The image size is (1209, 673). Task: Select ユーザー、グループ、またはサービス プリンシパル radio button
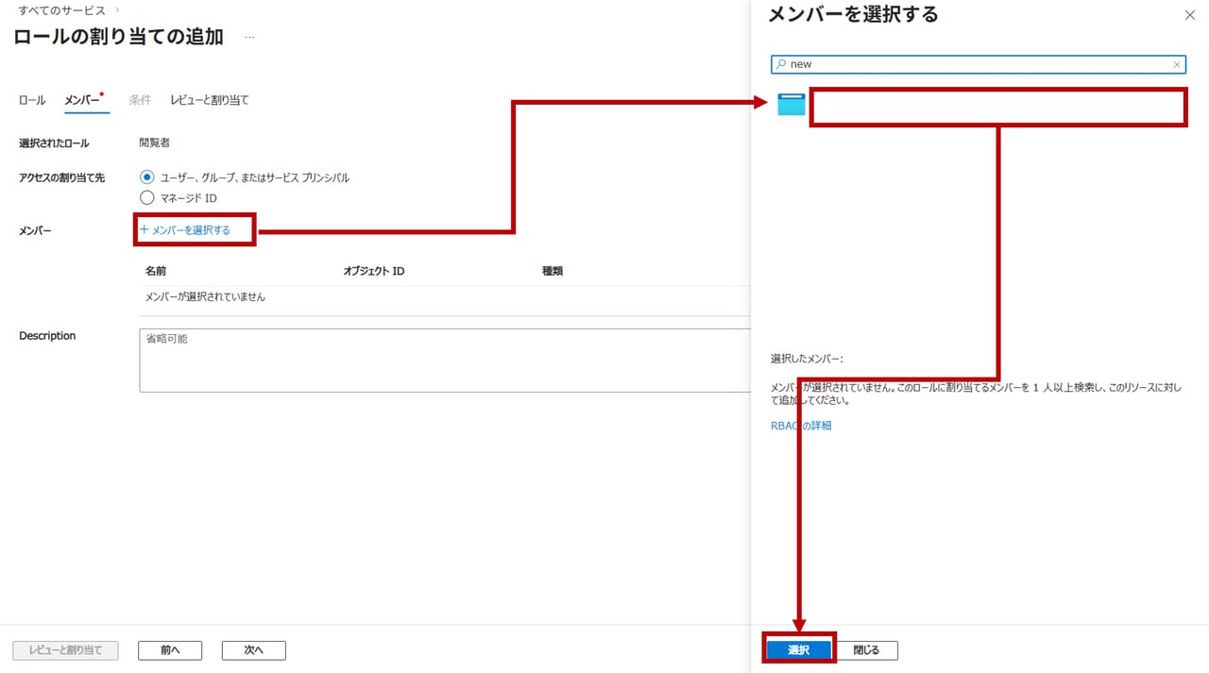click(x=146, y=177)
